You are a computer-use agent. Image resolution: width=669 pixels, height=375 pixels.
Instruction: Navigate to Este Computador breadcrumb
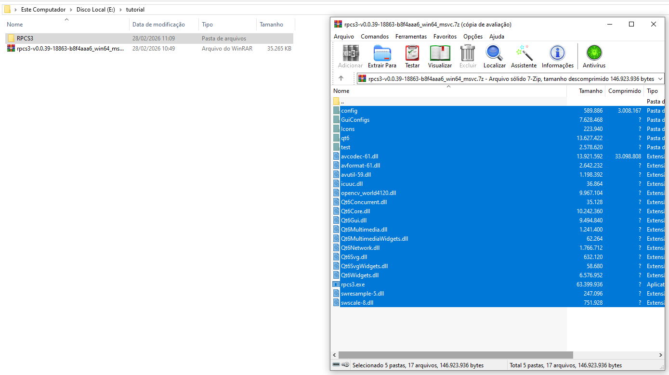pos(43,10)
